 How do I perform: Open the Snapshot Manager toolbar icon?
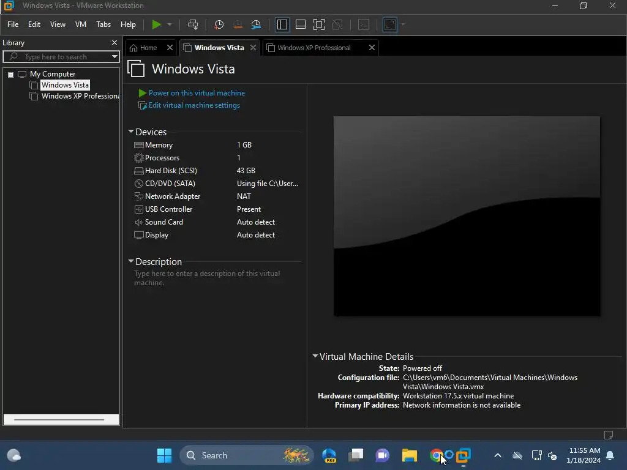click(256, 24)
